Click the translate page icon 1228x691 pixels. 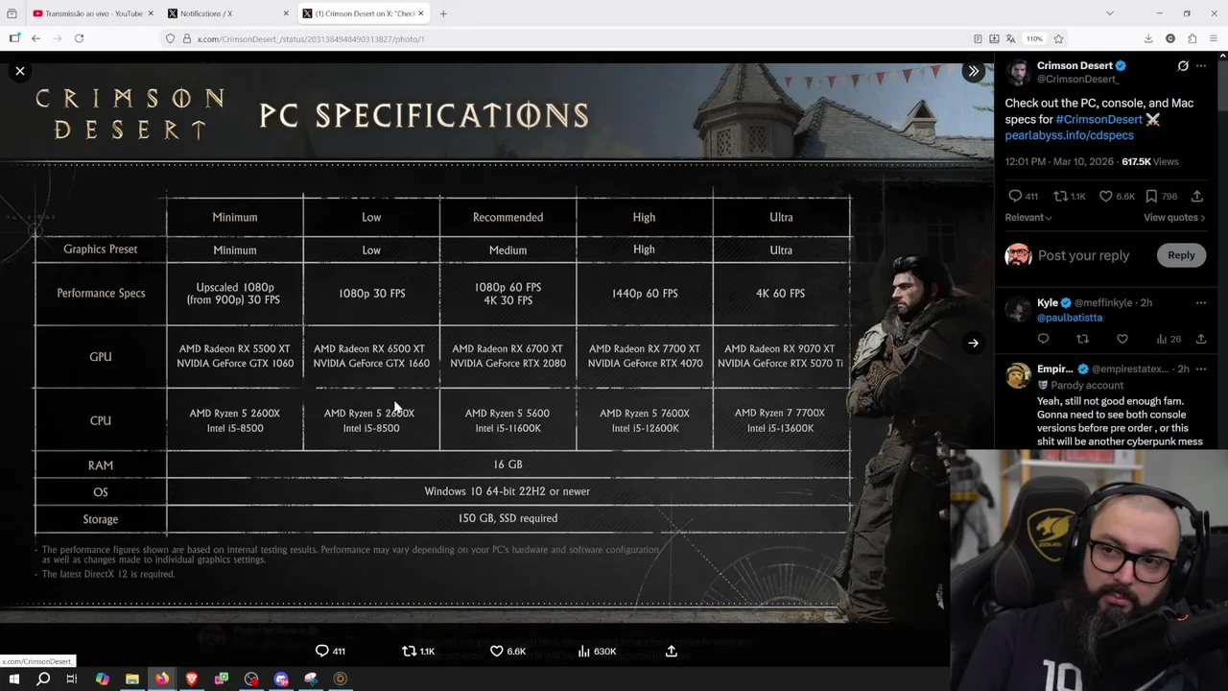tap(1010, 38)
